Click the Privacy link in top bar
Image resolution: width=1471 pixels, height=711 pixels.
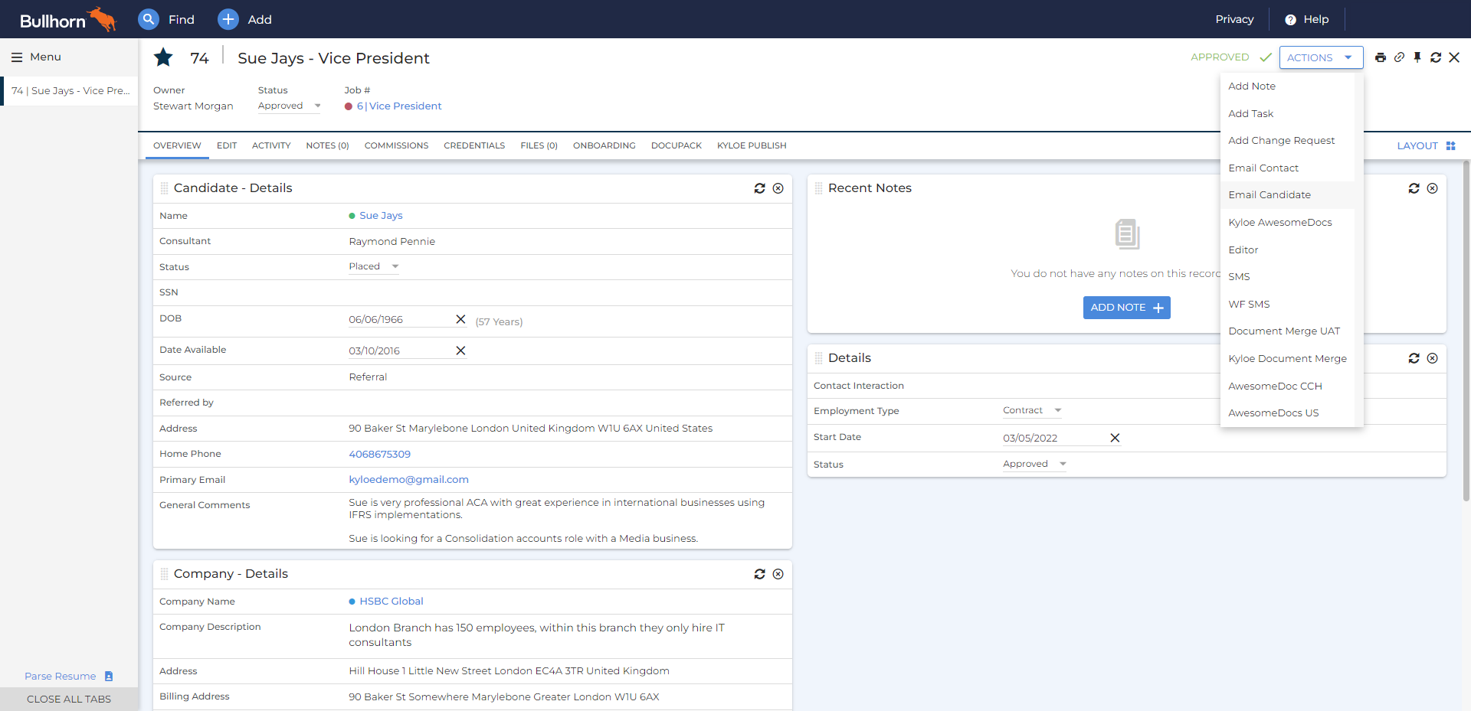(x=1234, y=19)
